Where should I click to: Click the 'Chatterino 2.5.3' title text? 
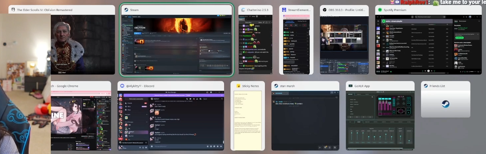[x=258, y=10]
